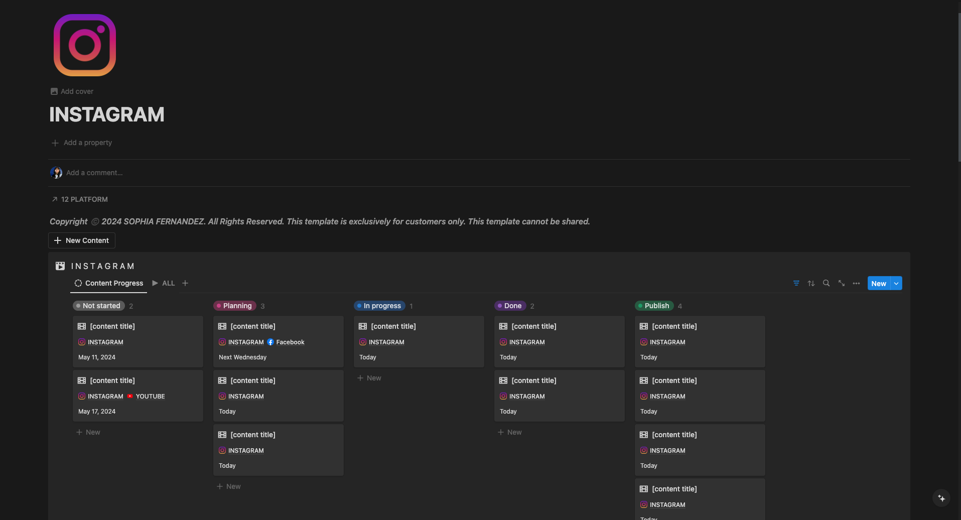
Task: Add new card under Not started column
Action: tap(88, 432)
